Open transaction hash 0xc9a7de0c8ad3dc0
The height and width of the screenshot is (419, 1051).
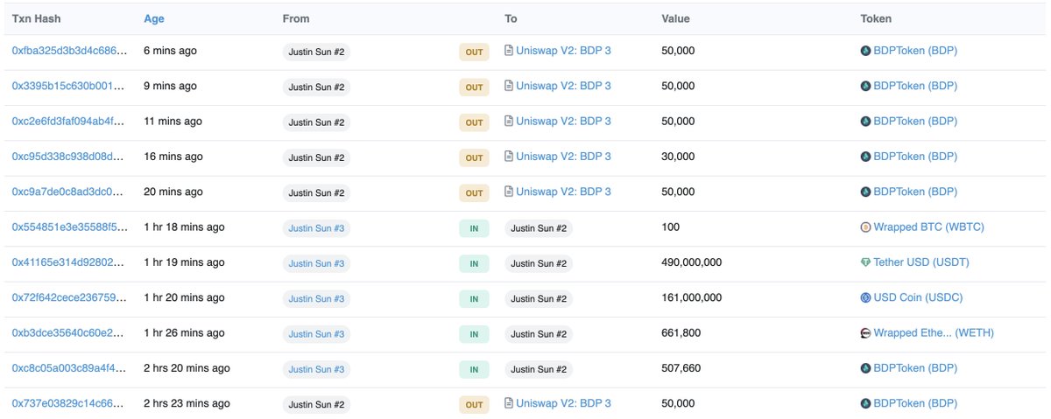67,192
